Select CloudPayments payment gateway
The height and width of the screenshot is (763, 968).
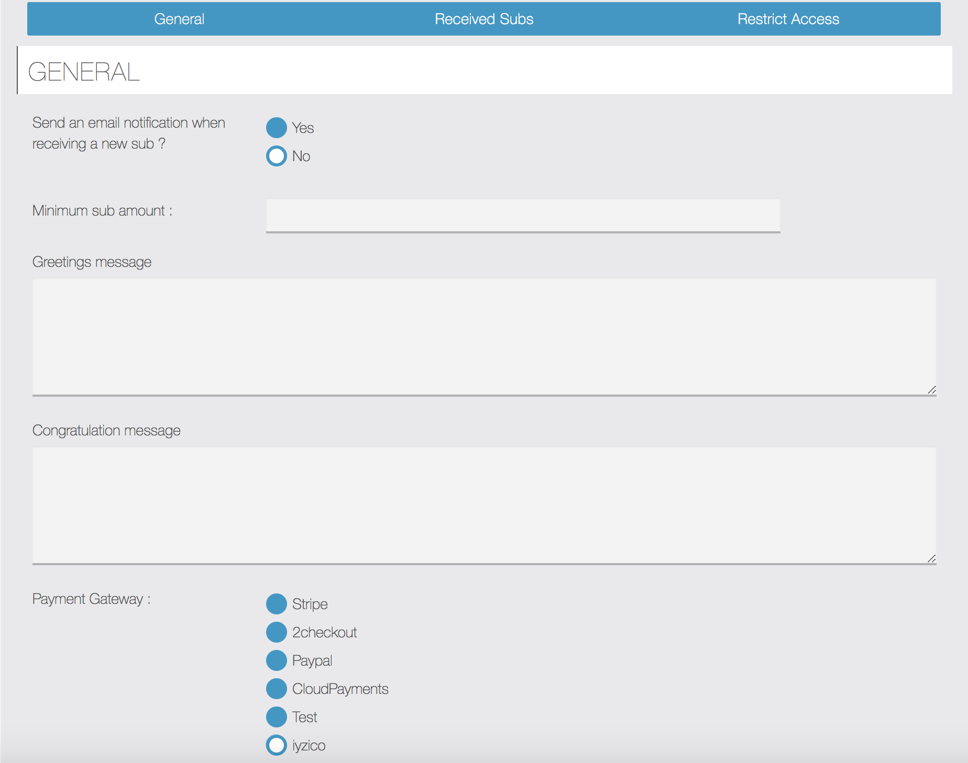277,689
